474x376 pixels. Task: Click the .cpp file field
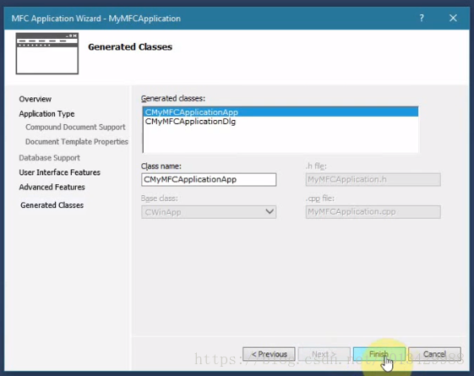373,212
